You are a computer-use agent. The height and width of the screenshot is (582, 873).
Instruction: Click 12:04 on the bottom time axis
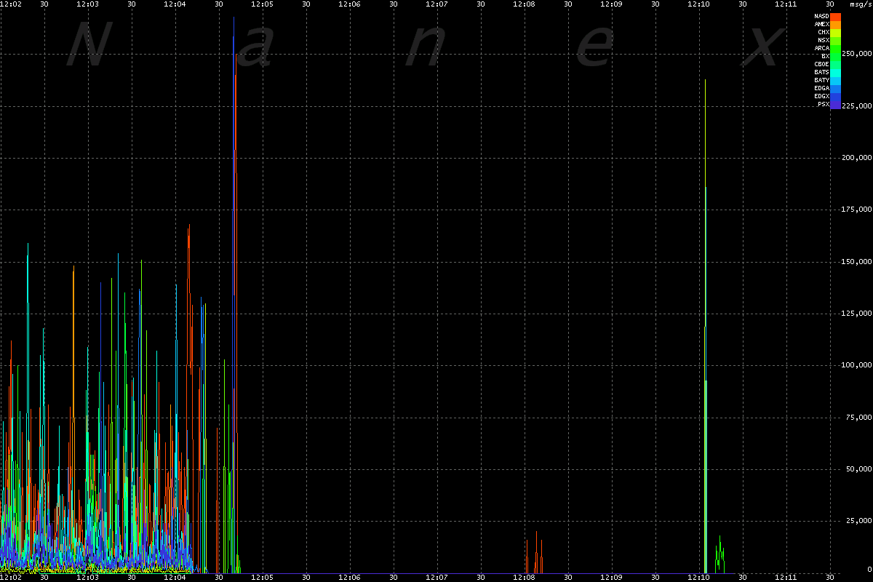coord(175,578)
